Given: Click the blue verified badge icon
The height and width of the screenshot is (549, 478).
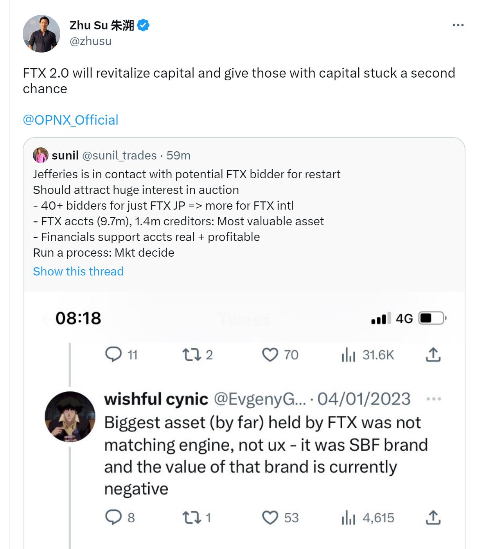Looking at the screenshot, I should [144, 25].
